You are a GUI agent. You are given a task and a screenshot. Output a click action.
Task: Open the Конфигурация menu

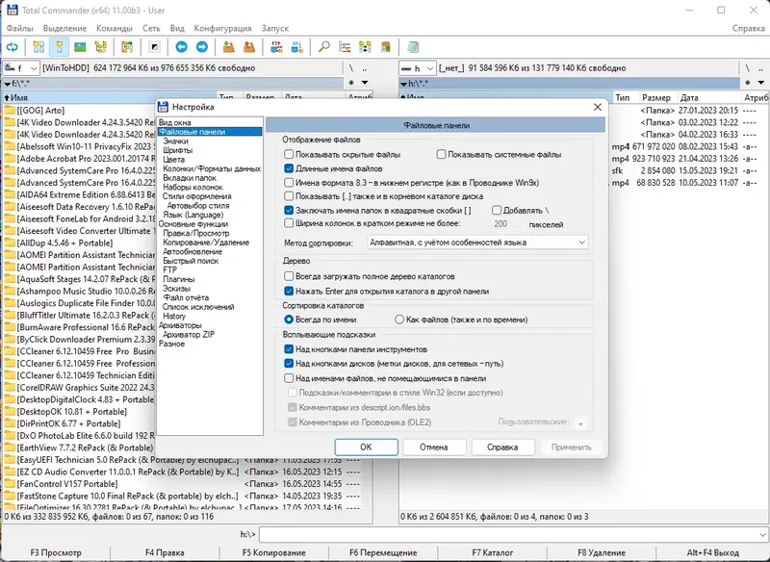point(222,28)
